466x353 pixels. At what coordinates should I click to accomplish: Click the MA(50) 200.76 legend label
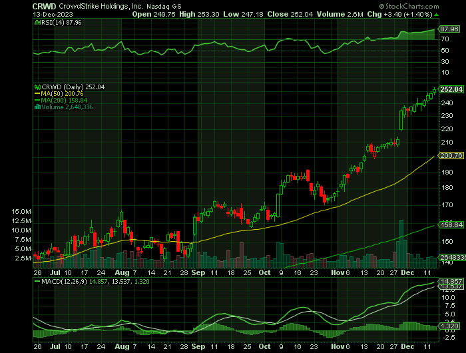(62, 94)
